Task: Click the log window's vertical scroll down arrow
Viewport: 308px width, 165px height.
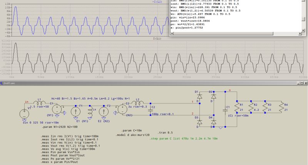Action: [303, 30]
